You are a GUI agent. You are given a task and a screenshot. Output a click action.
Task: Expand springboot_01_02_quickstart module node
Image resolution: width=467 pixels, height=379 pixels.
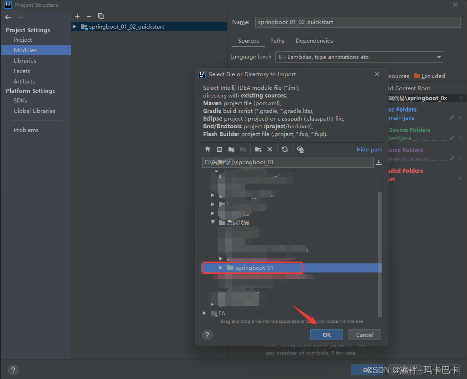75,27
